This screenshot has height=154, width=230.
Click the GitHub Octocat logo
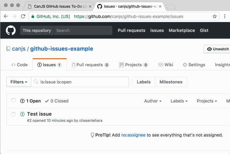(11, 30)
